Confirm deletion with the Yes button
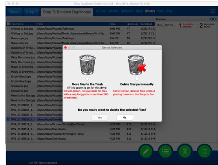Image resolution: width=218 pixels, height=165 pixels. coord(99,118)
